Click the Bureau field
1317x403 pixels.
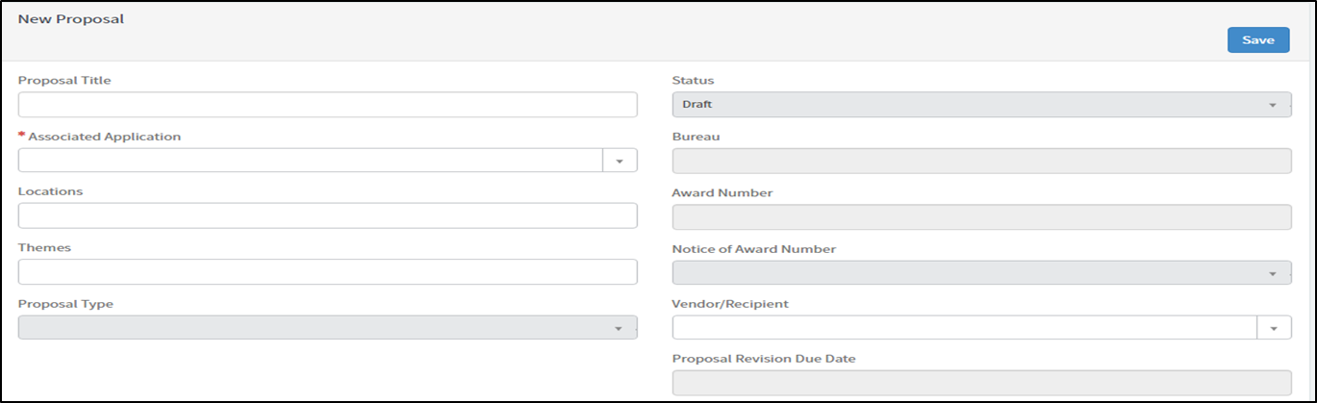tap(981, 161)
